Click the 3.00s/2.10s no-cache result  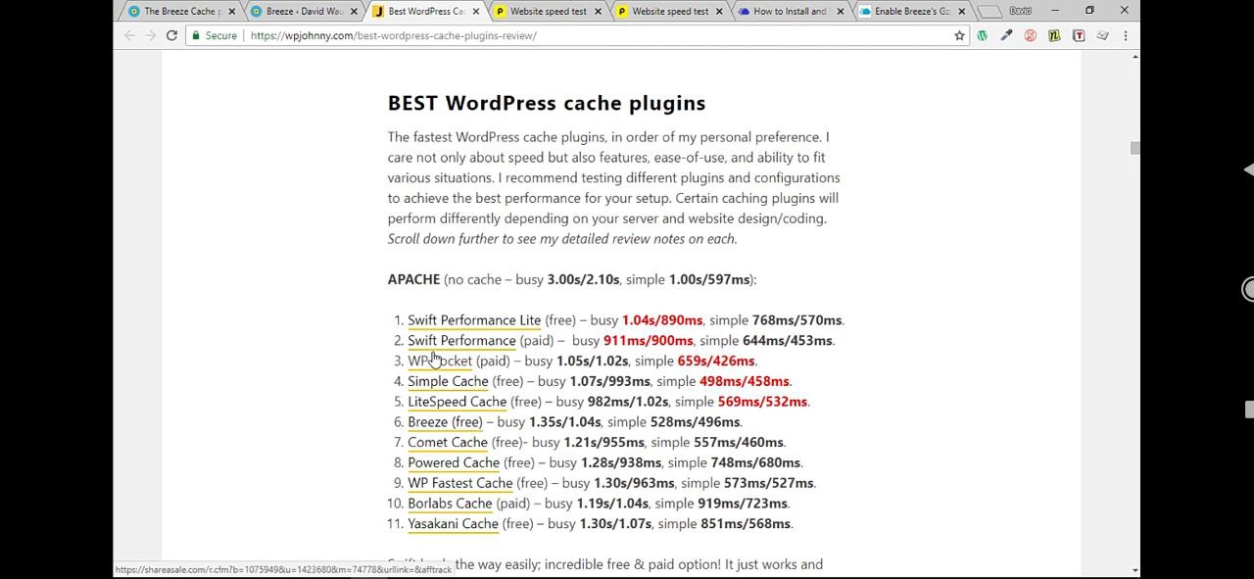click(x=583, y=279)
